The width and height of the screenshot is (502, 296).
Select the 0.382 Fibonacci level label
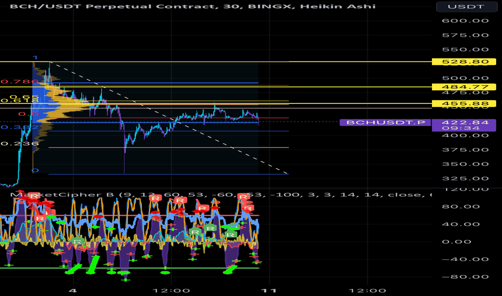click(20, 128)
